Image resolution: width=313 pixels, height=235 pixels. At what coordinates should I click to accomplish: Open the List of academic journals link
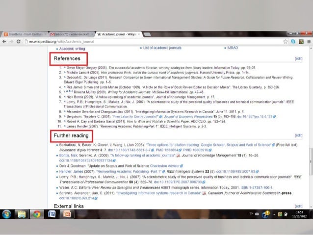[x=162, y=48]
